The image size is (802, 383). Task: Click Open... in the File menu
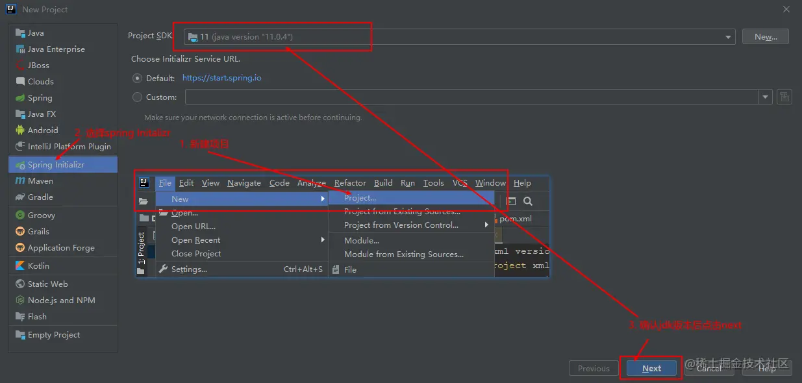coord(242,213)
